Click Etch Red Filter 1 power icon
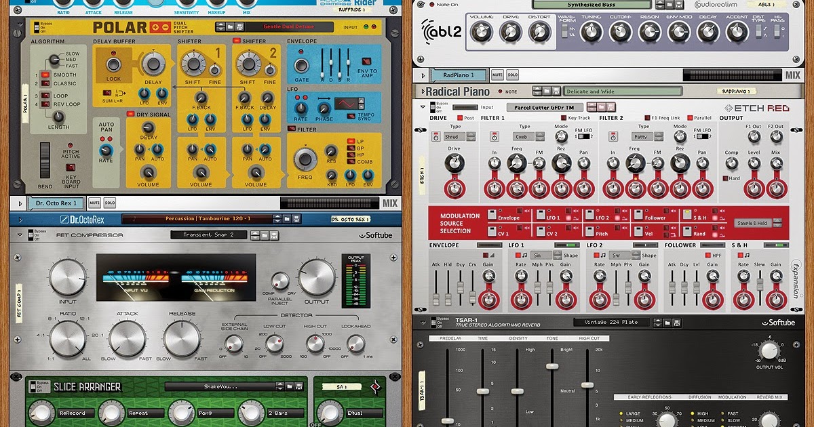The width and height of the screenshot is (814, 427). point(495,136)
